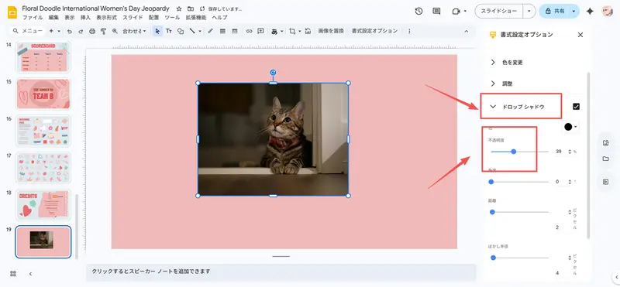Open the 編集 menu
This screenshot has height=287, width=620.
tap(53, 17)
